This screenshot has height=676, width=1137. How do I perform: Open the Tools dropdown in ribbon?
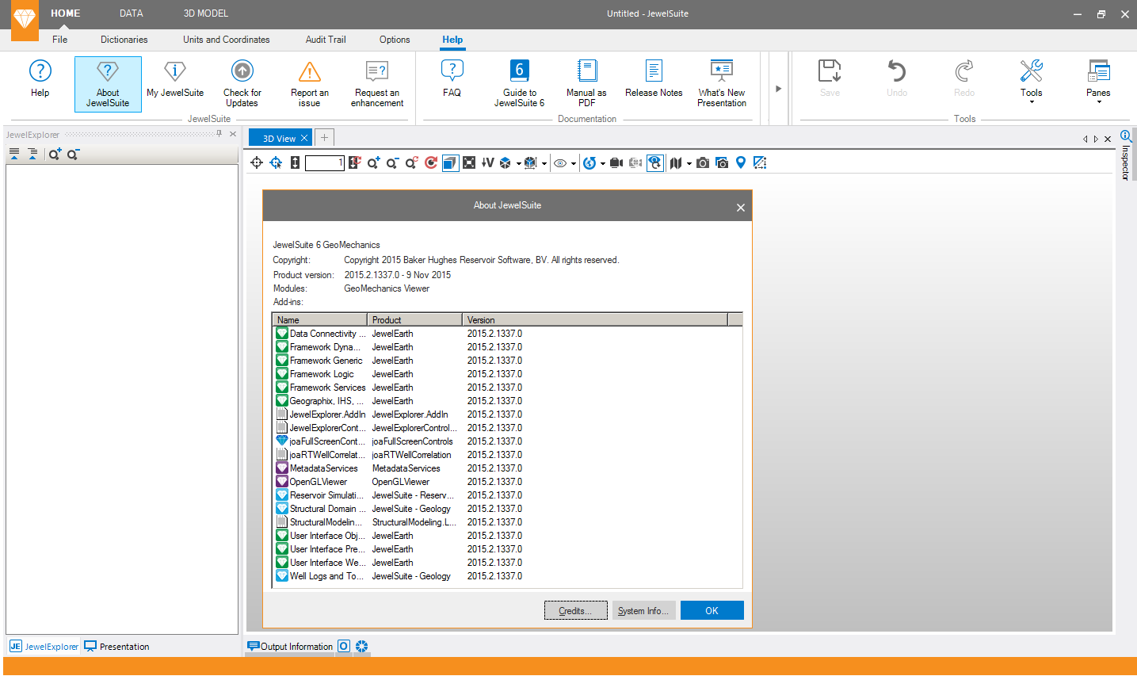tap(1031, 82)
